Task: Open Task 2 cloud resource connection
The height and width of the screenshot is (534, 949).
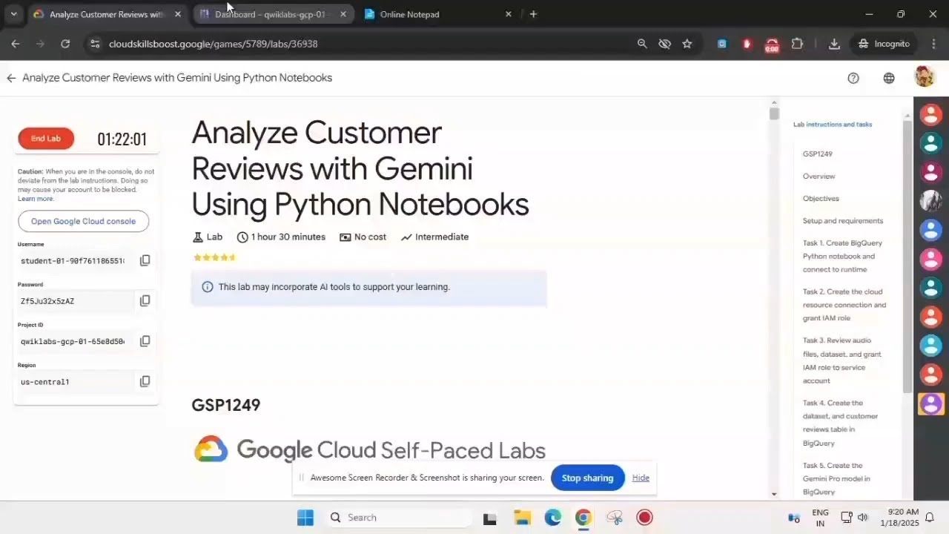Action: coord(844,305)
